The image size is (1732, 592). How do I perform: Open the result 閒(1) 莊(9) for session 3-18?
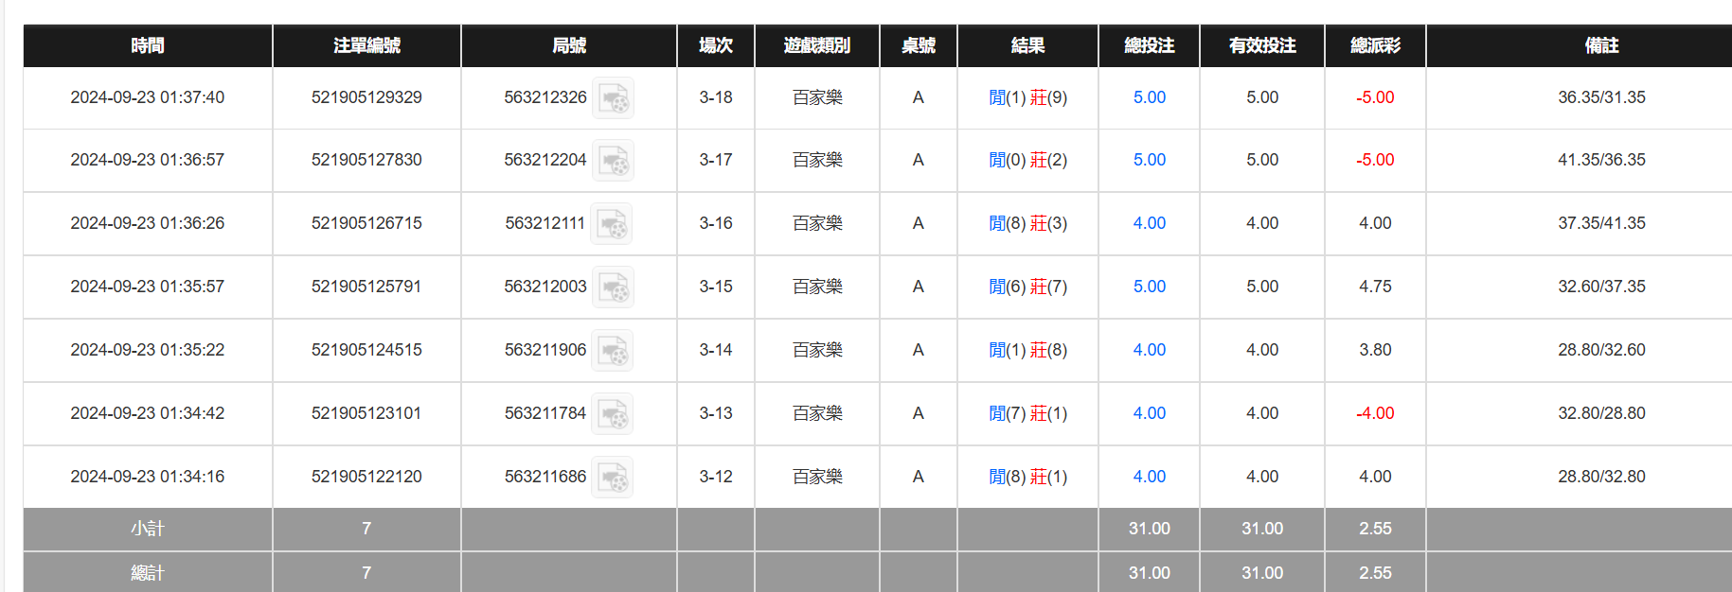pos(1027,97)
